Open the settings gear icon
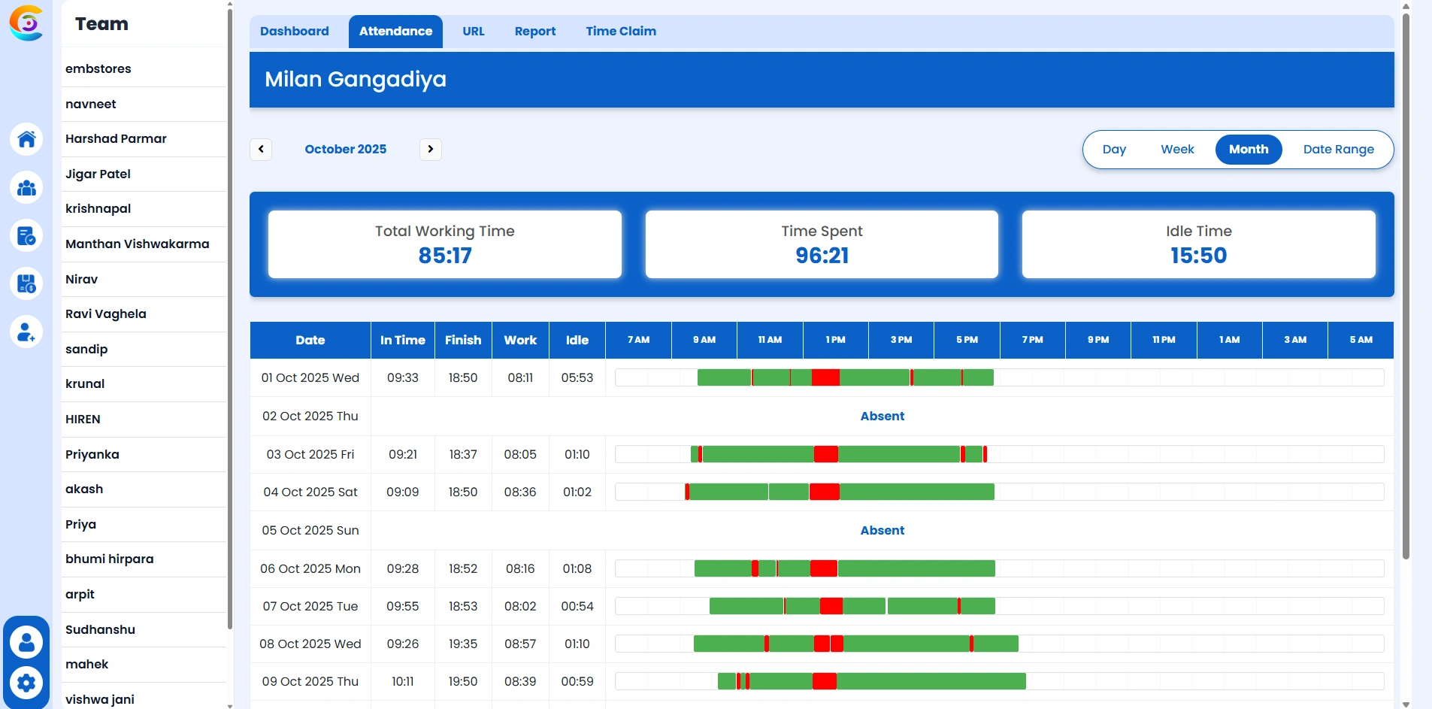The image size is (1432, 709). click(x=26, y=683)
